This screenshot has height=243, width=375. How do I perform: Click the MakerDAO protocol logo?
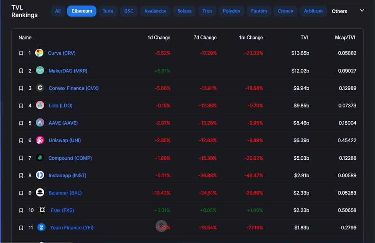tap(40, 70)
